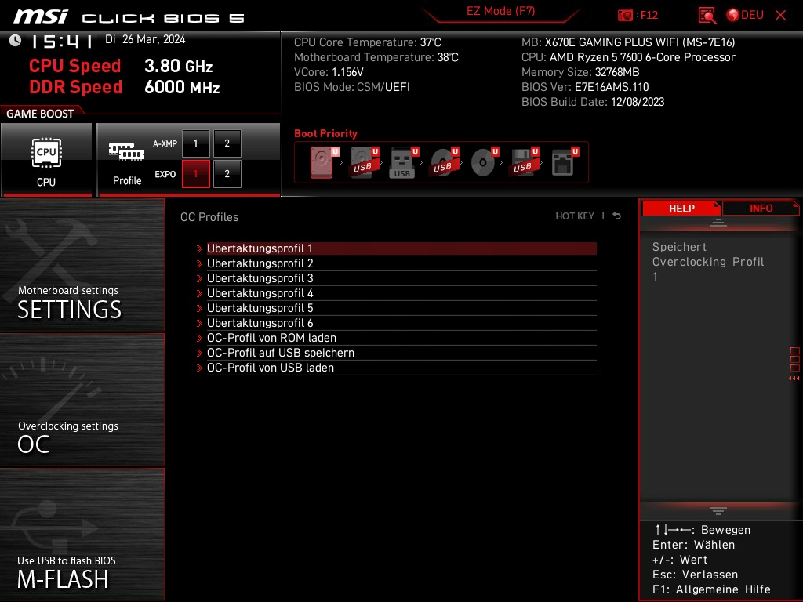
Task: Open OC-Profil auf USB speichern
Action: [x=282, y=353]
